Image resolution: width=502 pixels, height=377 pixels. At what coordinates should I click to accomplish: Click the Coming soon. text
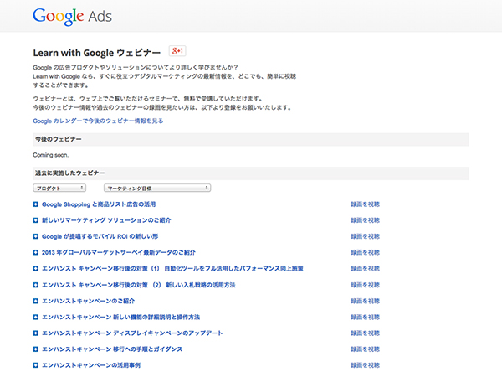50,155
